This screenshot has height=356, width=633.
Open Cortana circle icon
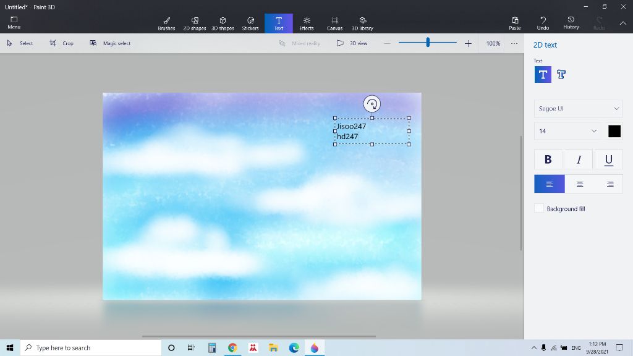tap(171, 347)
